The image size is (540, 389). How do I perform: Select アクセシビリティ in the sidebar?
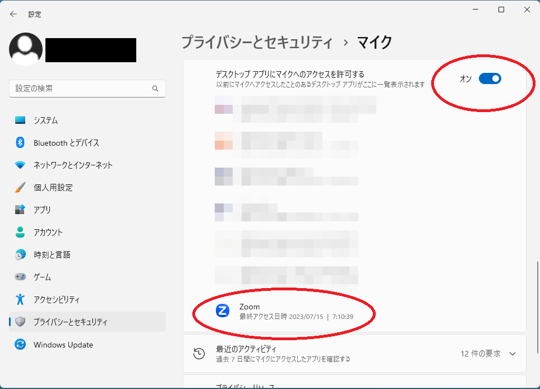point(56,299)
